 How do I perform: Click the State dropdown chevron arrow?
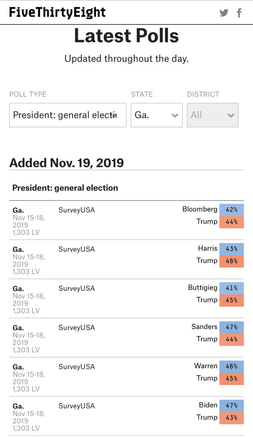click(174, 115)
